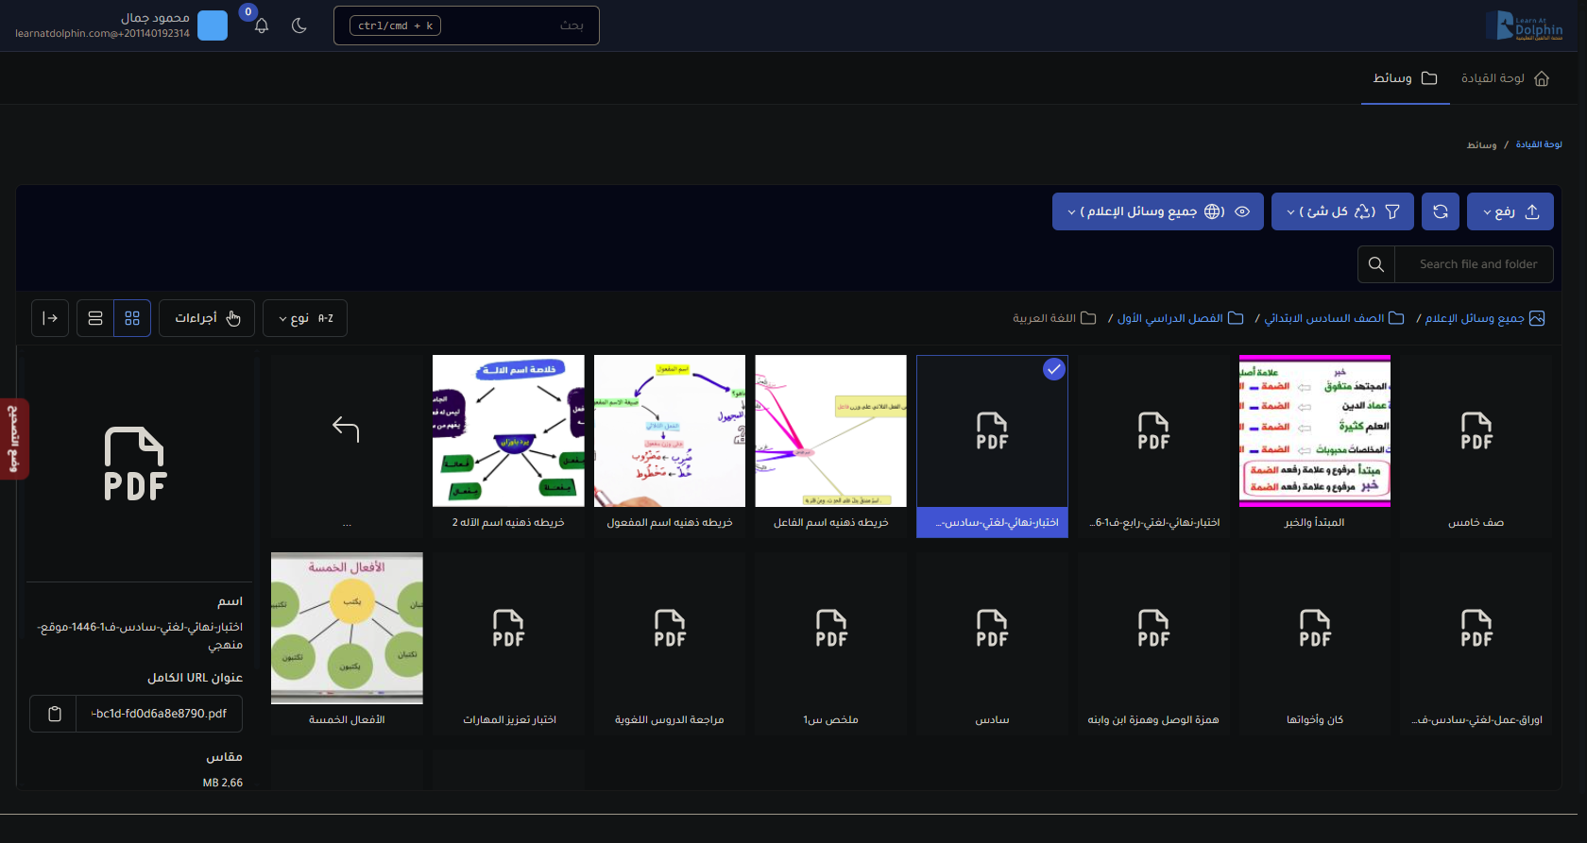Open the upload (رفع) dropdown
The image size is (1587, 843).
point(1510,211)
